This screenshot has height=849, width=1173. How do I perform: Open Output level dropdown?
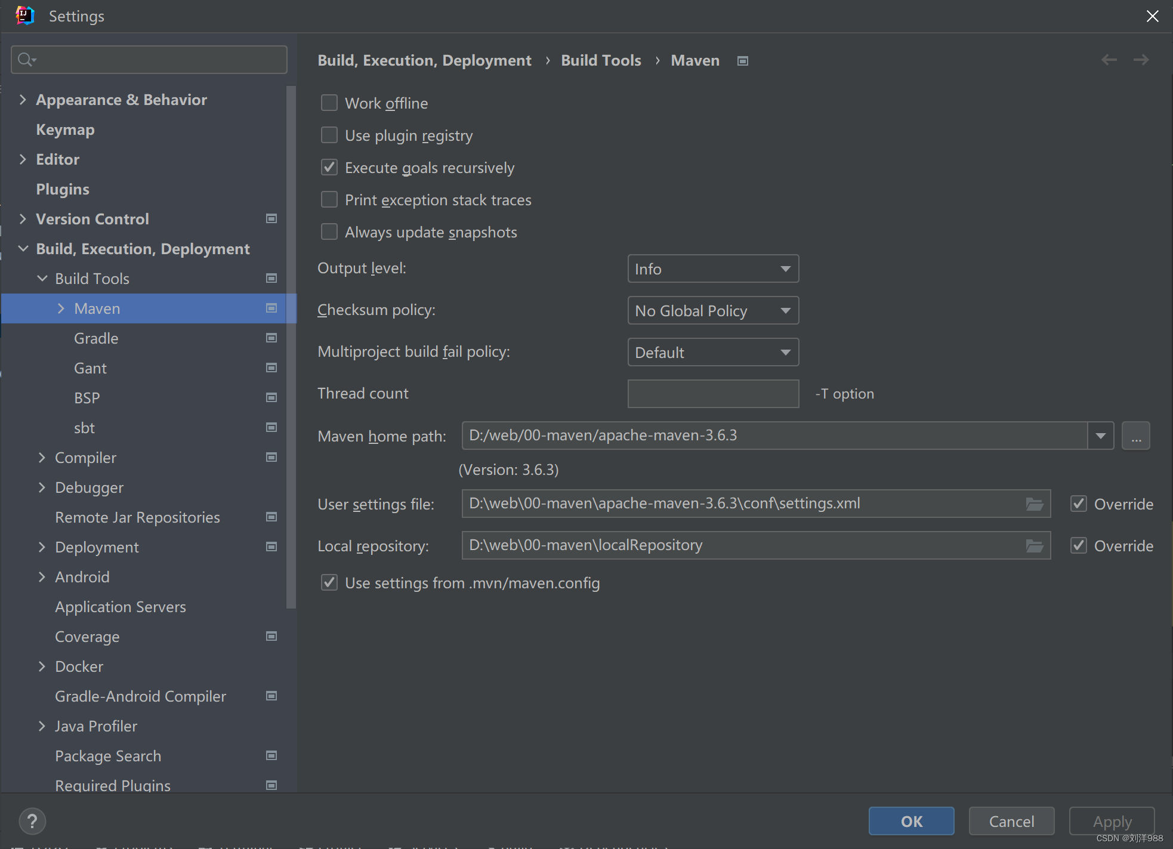713,269
